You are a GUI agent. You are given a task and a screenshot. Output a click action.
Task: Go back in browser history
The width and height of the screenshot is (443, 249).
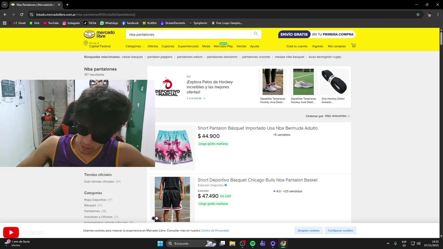click(x=5, y=15)
